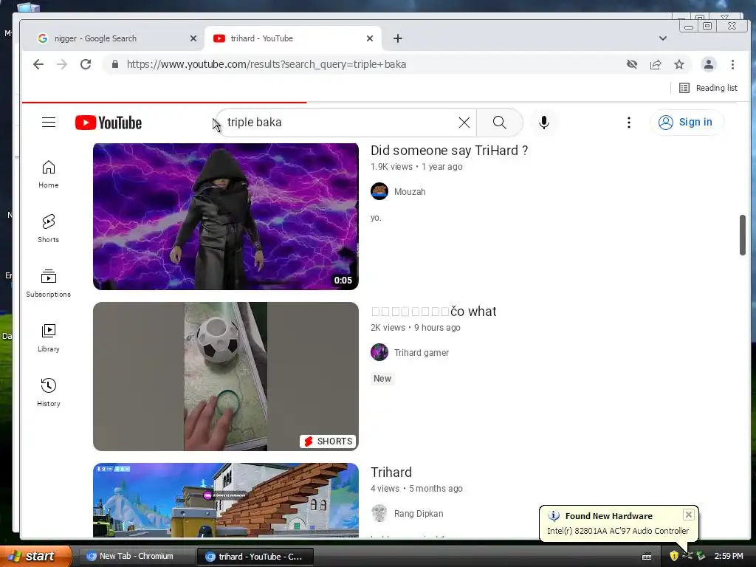Screen dimensions: 756x567
Task: Select the trihard - YouTube tab
Action: [292, 38]
